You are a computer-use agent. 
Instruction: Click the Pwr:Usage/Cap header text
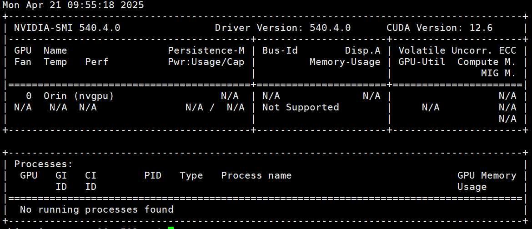click(206, 62)
